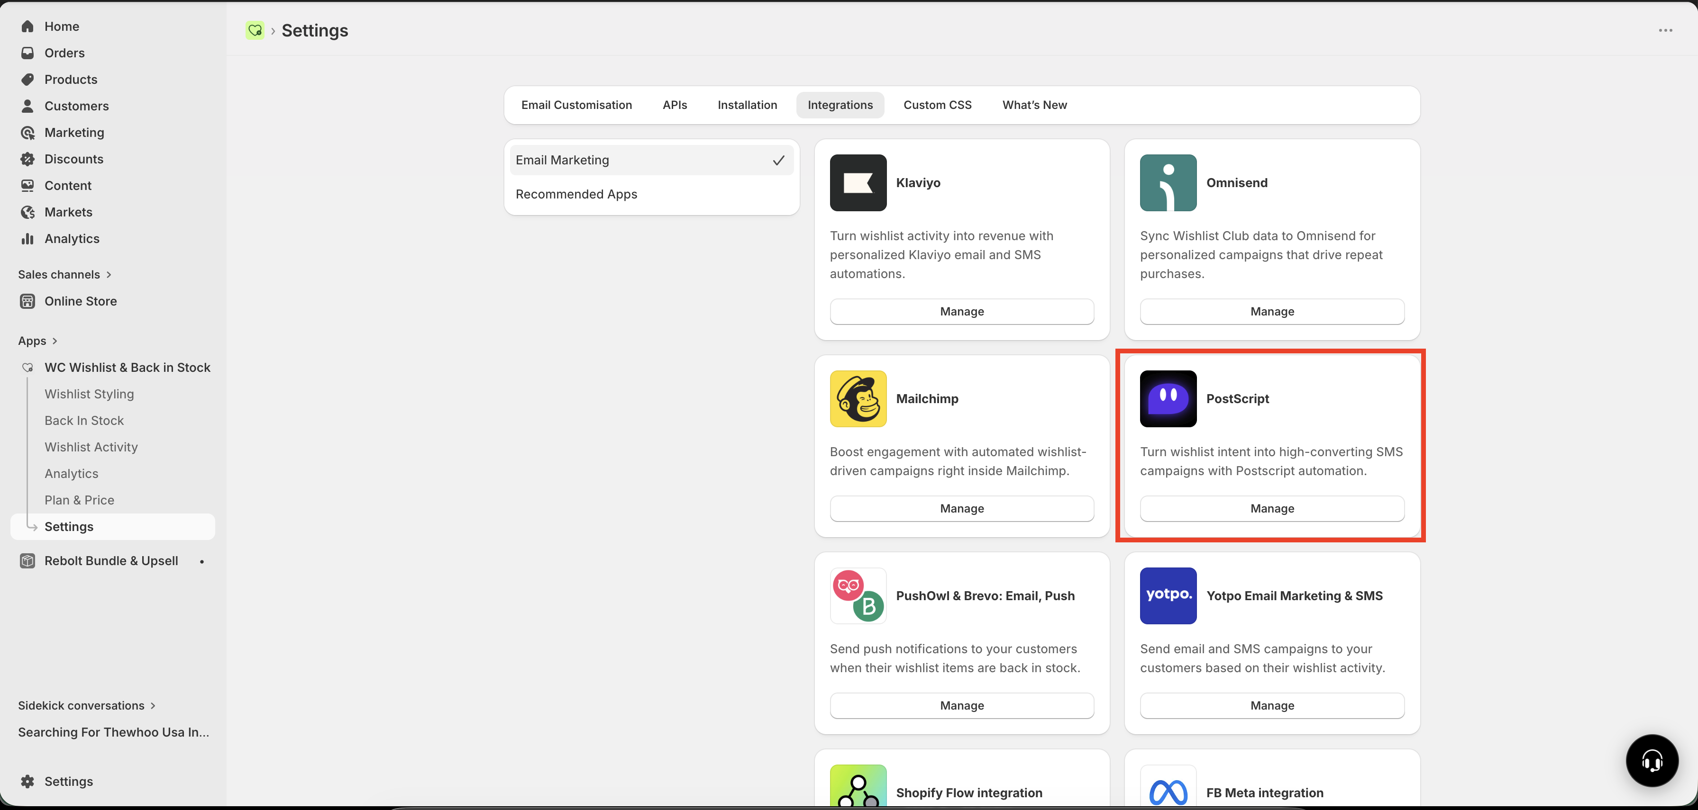Viewport: 1698px width, 810px height.
Task: Select Settings under WC Wishlist app
Action: click(113, 527)
